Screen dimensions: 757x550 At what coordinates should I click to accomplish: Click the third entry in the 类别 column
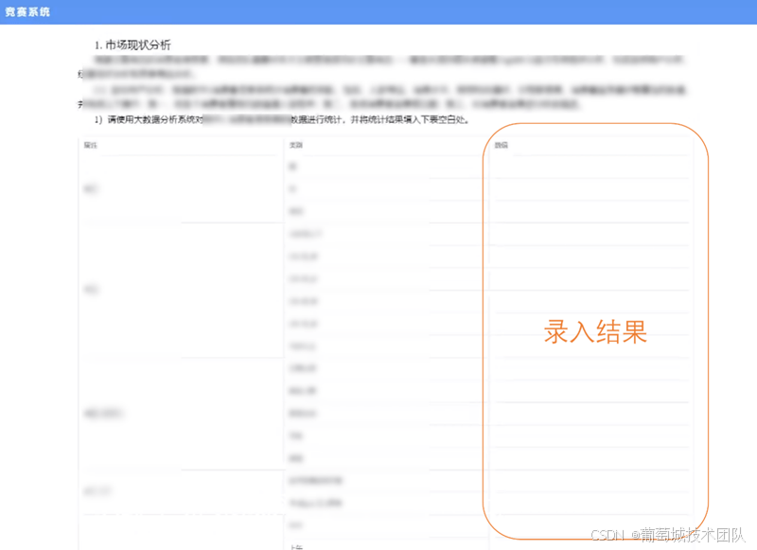point(296,211)
